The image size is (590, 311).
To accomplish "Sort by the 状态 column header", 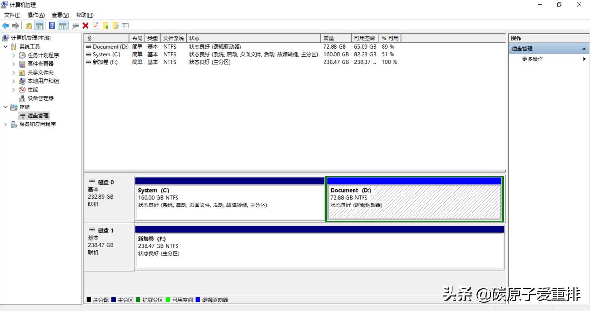I will click(254, 38).
